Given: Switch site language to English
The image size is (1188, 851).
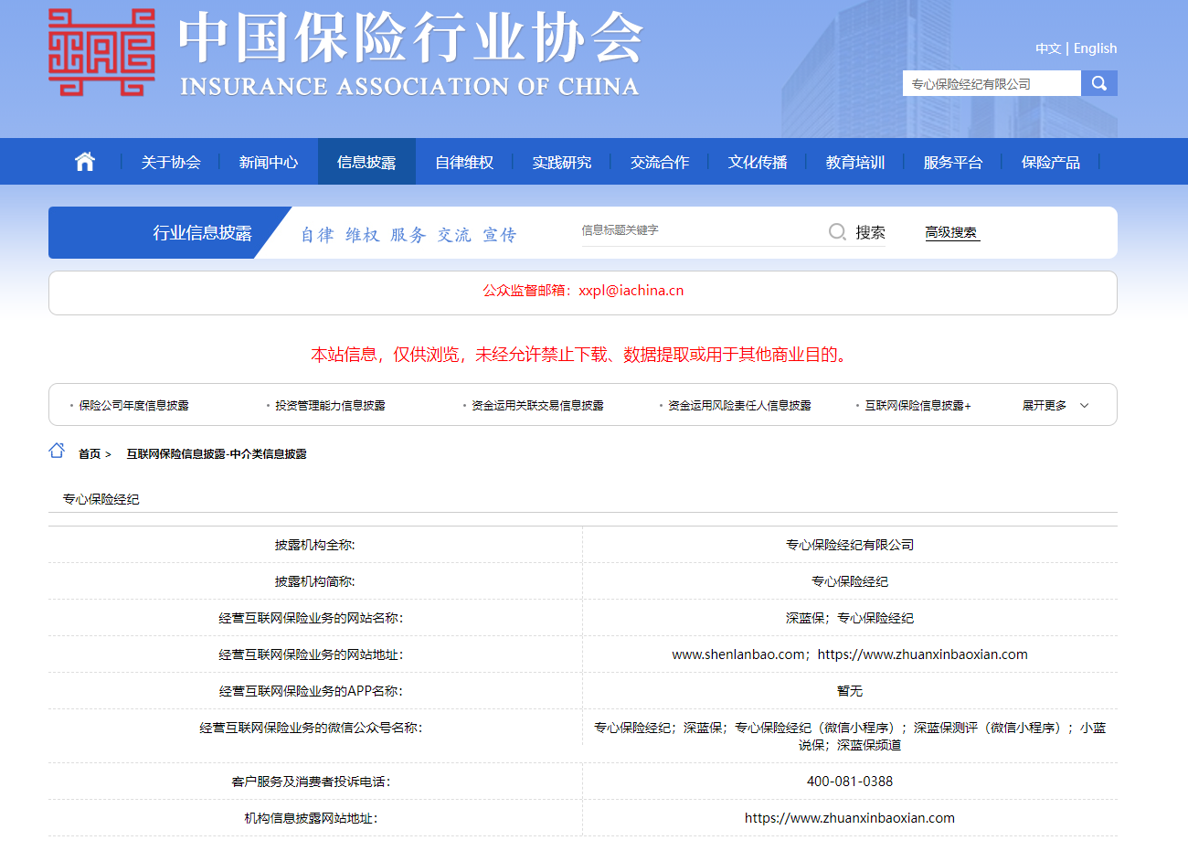Looking at the screenshot, I should tap(1095, 48).
